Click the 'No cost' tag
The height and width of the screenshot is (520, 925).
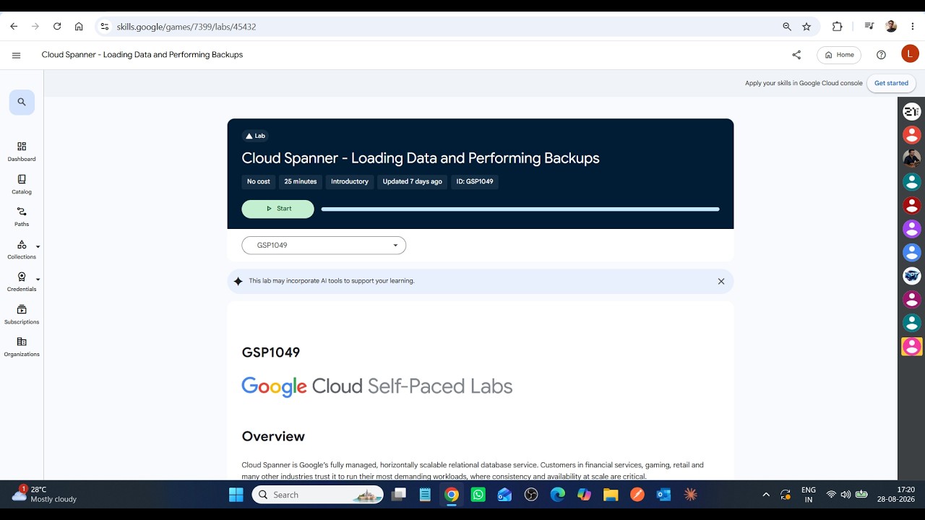click(x=259, y=182)
